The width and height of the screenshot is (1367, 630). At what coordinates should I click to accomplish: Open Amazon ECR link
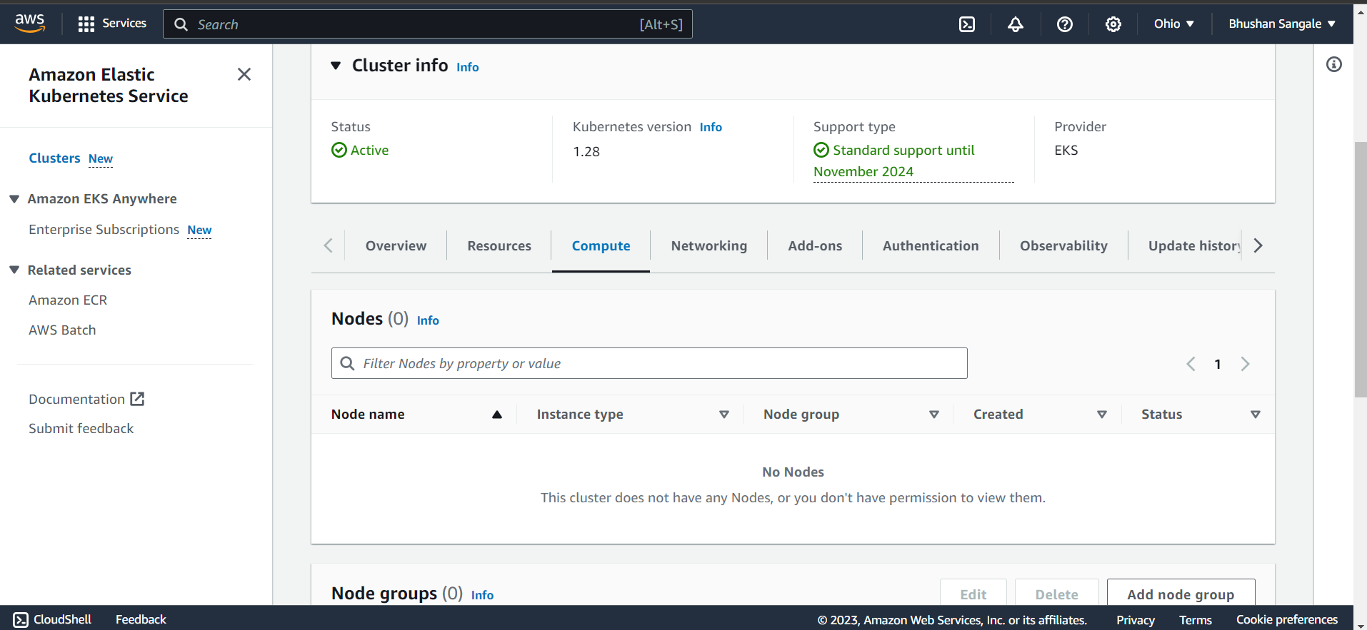point(68,300)
